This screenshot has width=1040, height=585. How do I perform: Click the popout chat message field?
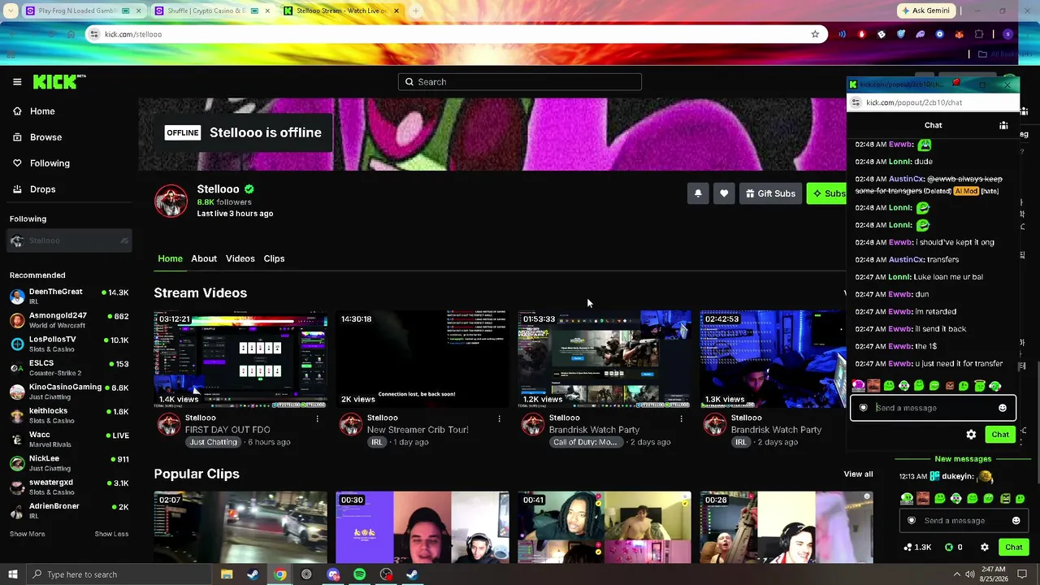tap(932, 408)
